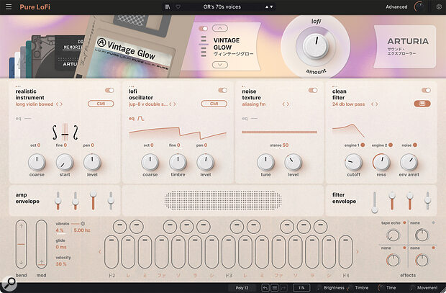The width and height of the screenshot is (446, 293).
Task: Open the '24 db low pass' filter type selector
Action: click(348, 104)
